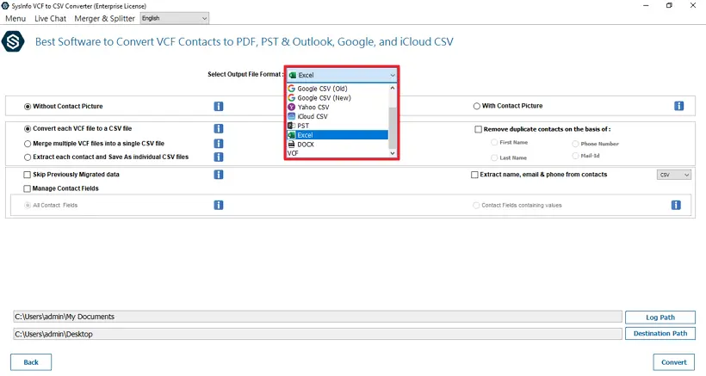Select DOCX from format list
Screen dimensions: 706x376
[338, 145]
